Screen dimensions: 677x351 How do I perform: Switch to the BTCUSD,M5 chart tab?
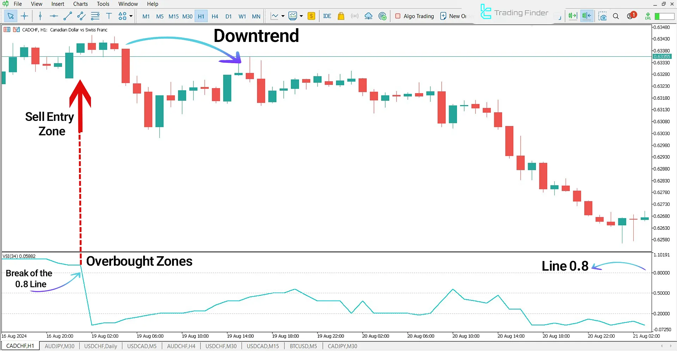[x=303, y=346]
